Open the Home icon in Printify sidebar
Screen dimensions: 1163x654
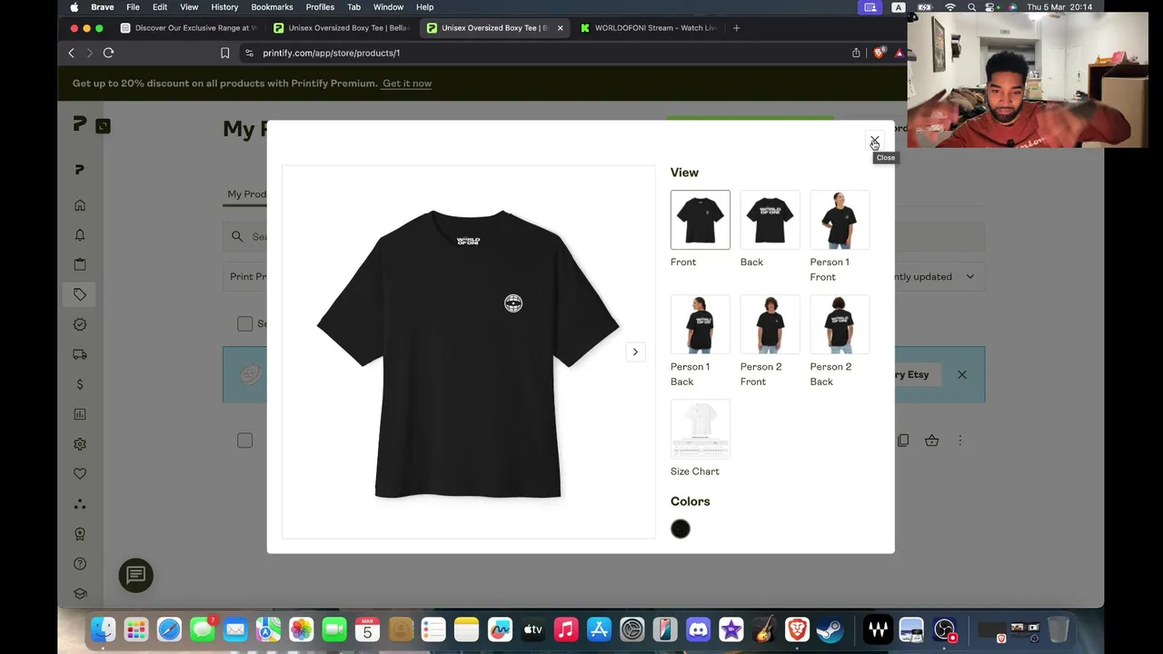click(x=80, y=205)
